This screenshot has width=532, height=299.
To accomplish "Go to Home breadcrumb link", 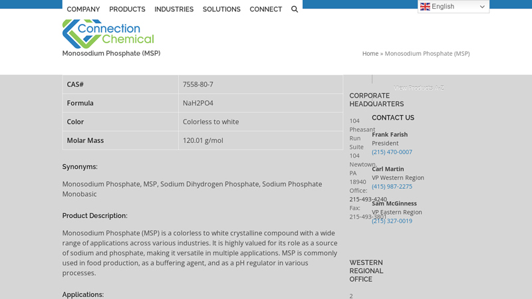I will point(370,54).
